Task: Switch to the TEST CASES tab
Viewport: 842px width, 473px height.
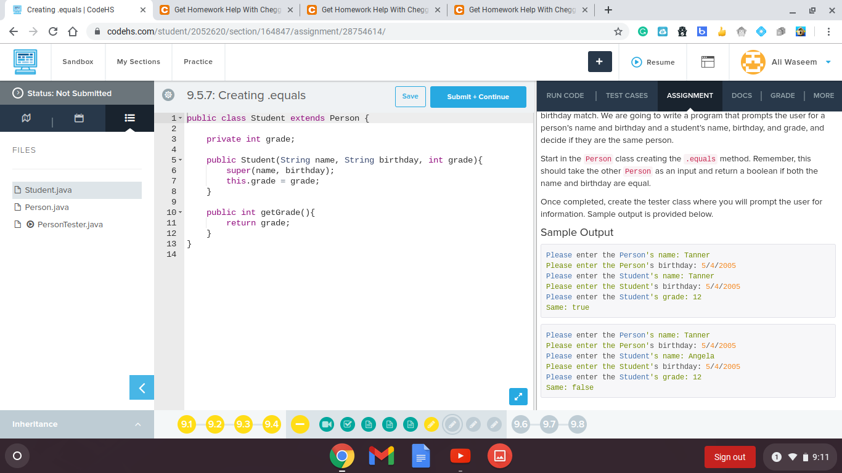Action: coord(626,95)
